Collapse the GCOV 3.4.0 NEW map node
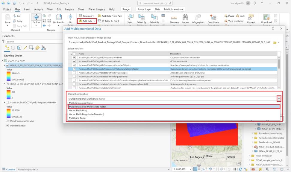Screen dimensions: 291x172 click(2, 61)
